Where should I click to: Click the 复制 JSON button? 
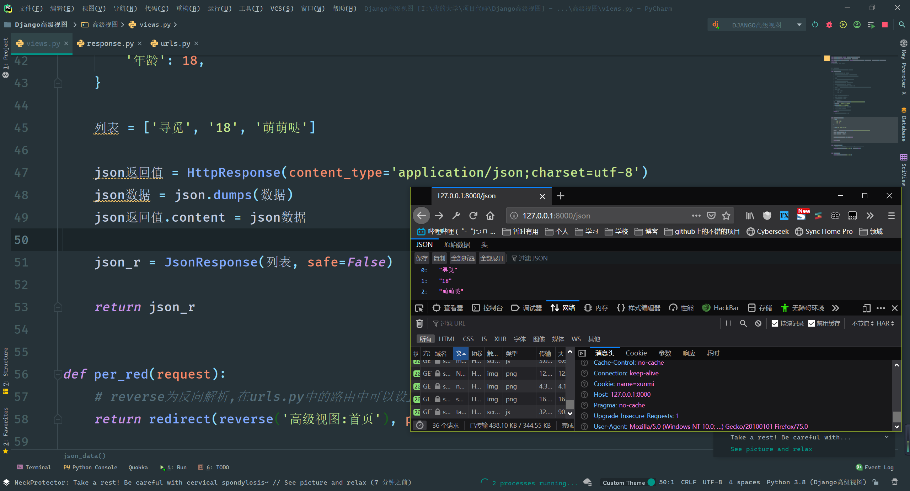(x=439, y=258)
